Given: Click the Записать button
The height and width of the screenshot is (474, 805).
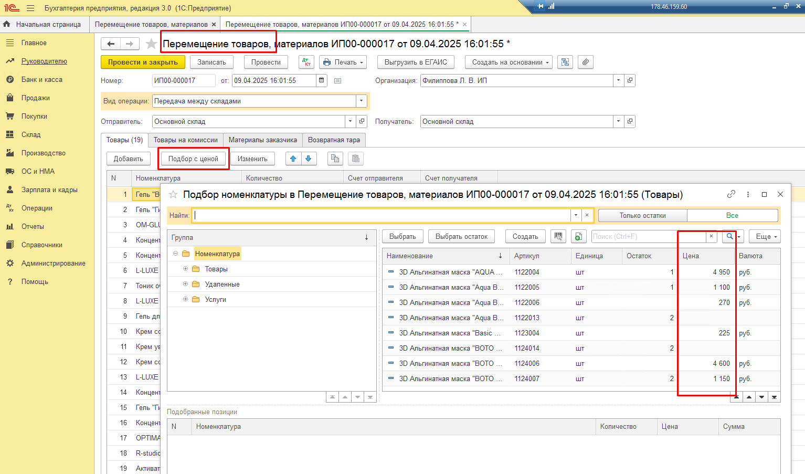Looking at the screenshot, I should click(211, 62).
